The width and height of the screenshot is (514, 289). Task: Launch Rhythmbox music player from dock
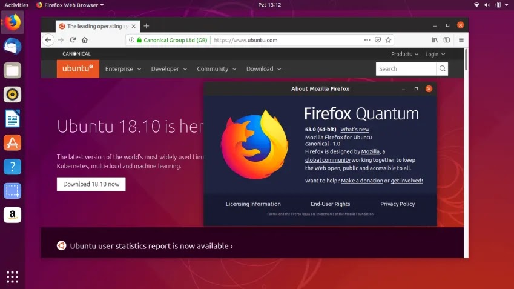[x=13, y=95]
